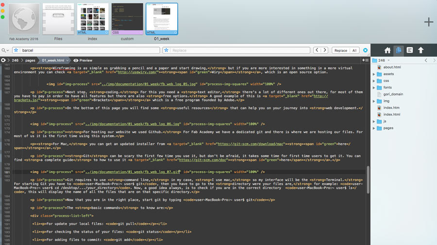Select 246 in the path bar
The height and width of the screenshot is (245, 437).
15,60
